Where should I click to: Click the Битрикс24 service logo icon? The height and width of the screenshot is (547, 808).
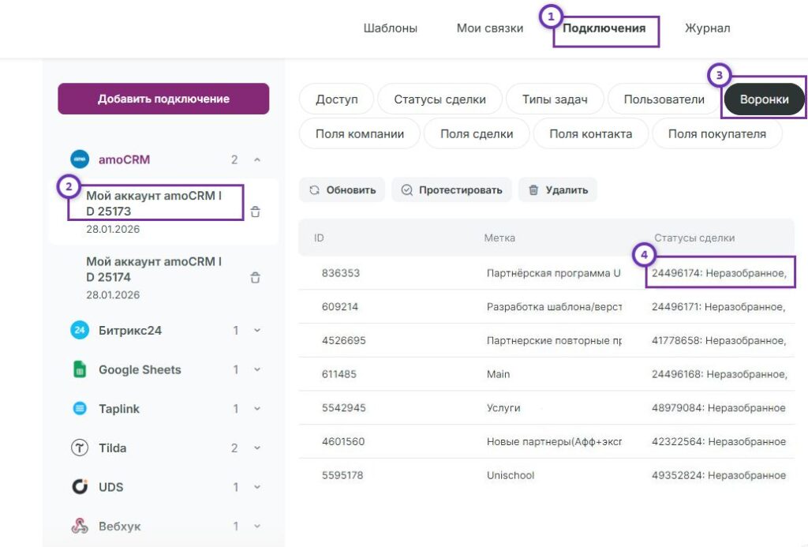pyautogui.click(x=80, y=330)
